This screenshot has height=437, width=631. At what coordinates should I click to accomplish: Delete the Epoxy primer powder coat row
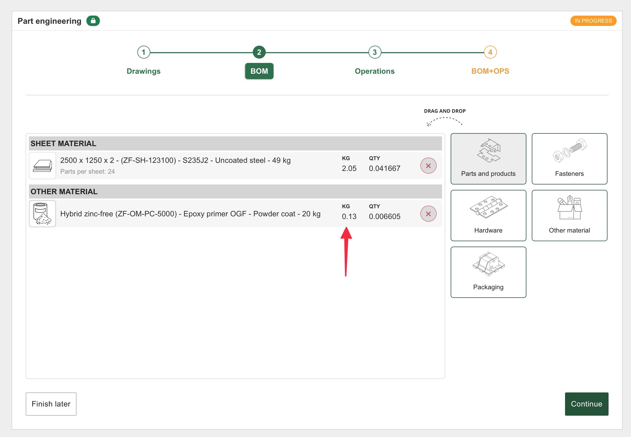(x=428, y=214)
